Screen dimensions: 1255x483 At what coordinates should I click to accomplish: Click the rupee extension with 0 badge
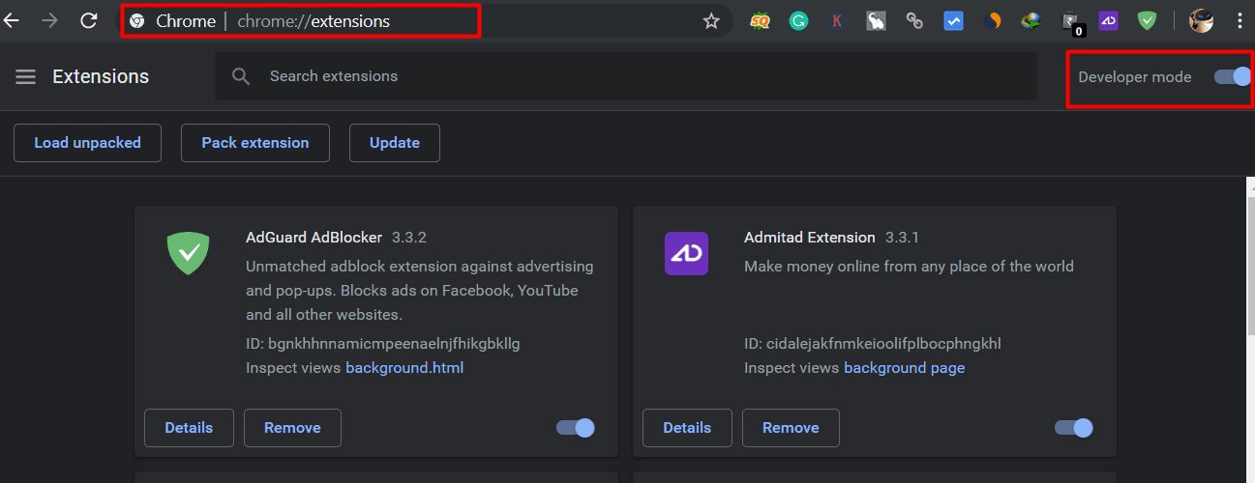1072,23
